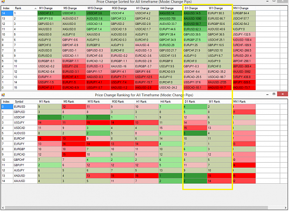Screen dimensions: 289x211
Task: Click the MN1 Rank column header
Action: click(x=244, y=101)
